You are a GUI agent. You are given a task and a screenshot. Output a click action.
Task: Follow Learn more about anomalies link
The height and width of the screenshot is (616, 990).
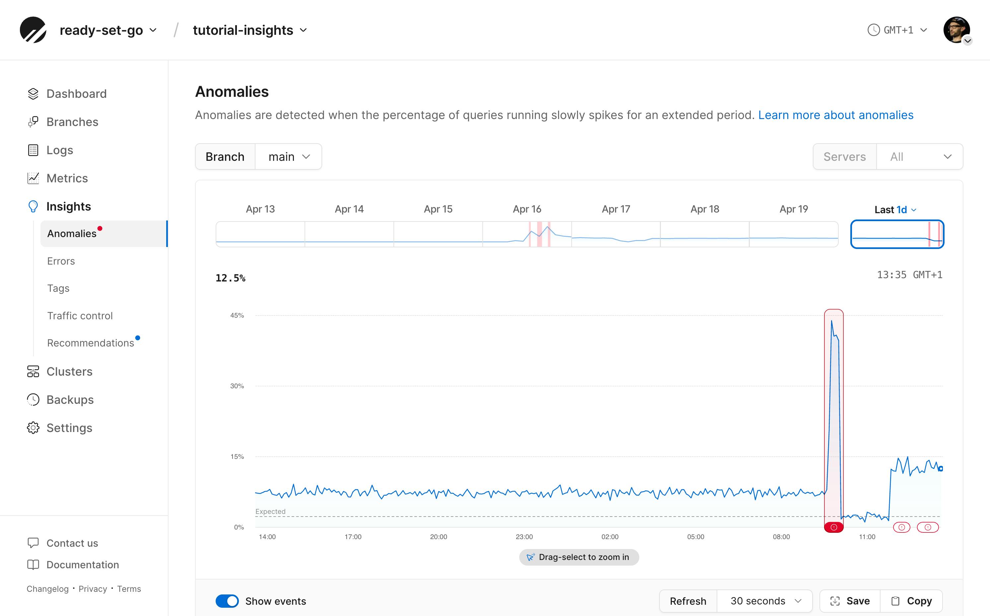[835, 115]
